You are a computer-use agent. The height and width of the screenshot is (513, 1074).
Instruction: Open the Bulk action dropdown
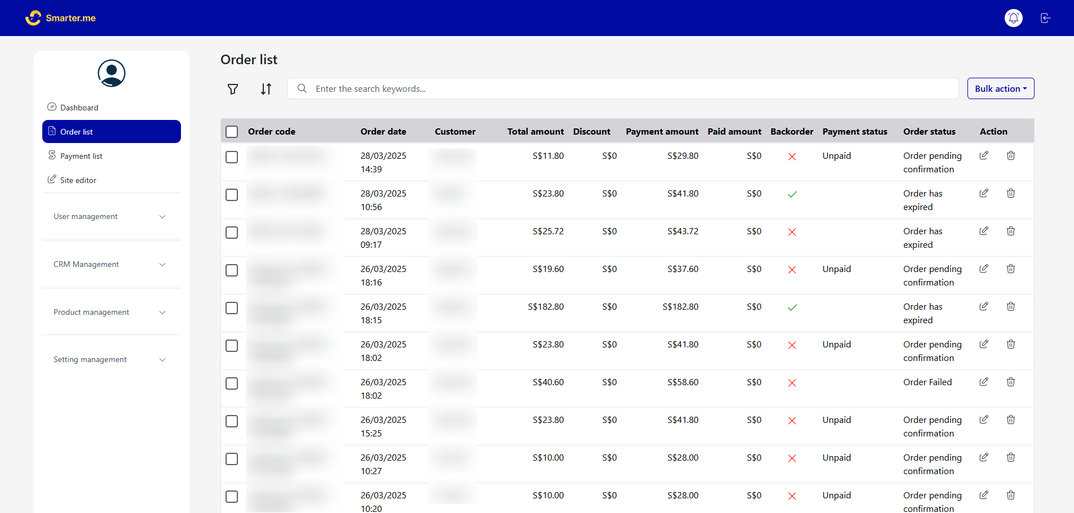pyautogui.click(x=1000, y=88)
